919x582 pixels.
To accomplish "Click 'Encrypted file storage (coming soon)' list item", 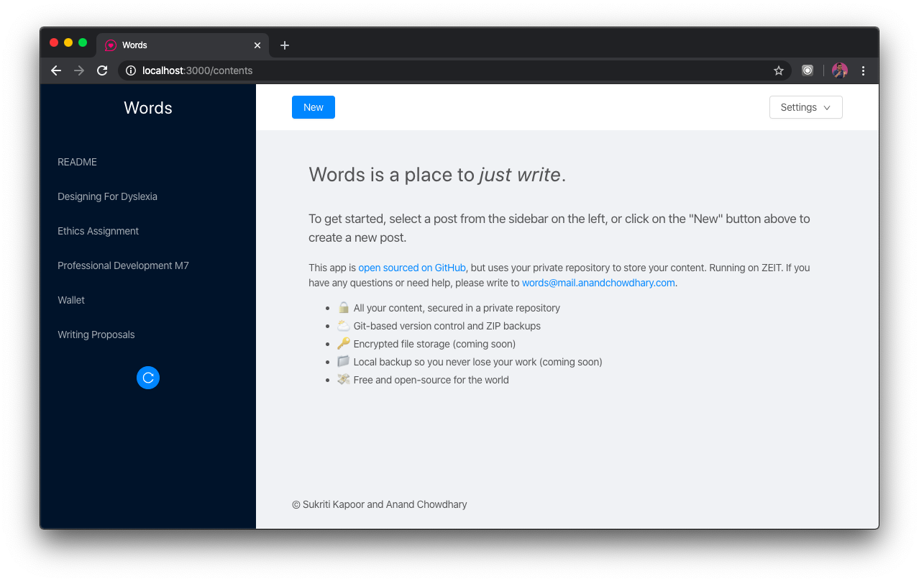I will point(426,344).
